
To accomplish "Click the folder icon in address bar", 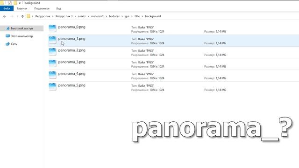I will (28, 16).
